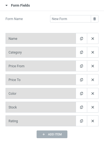Screen dimensions: 104x142
Task: Remove the Name field item
Action: [x=93, y=38]
